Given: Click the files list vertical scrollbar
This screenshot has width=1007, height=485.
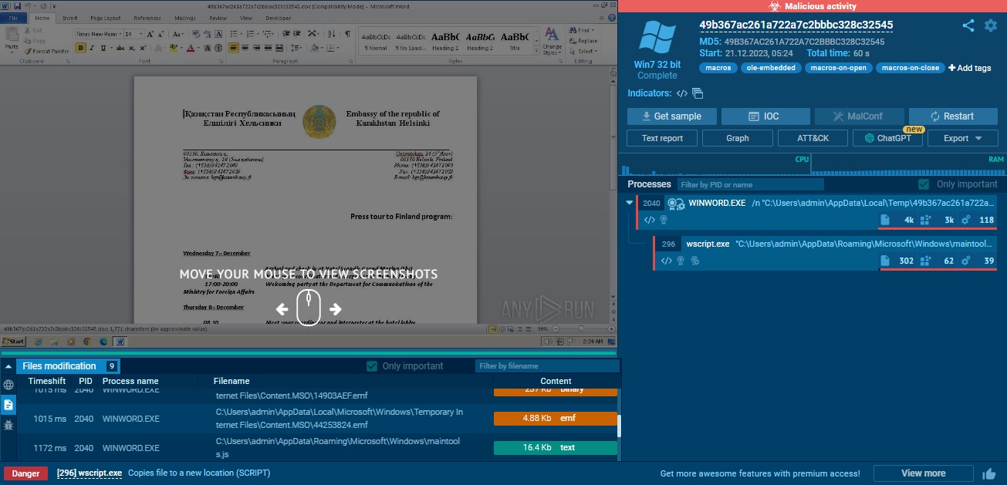Looking at the screenshot, I should [619, 425].
